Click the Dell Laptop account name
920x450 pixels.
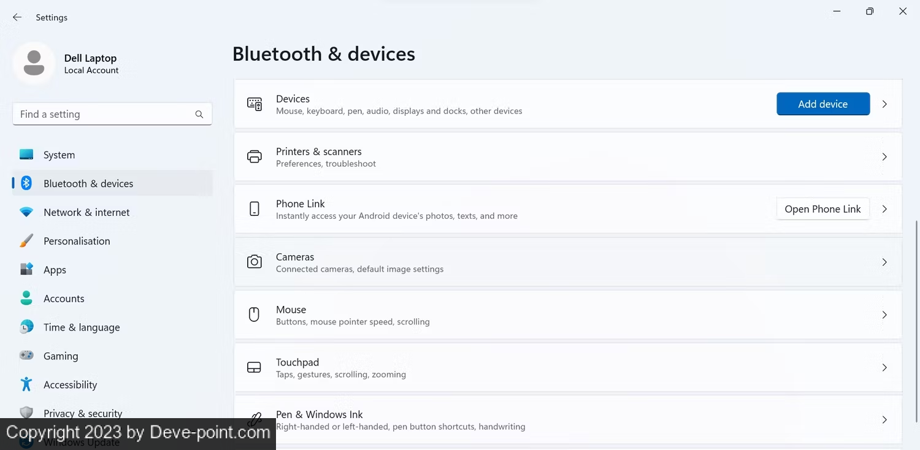90,58
